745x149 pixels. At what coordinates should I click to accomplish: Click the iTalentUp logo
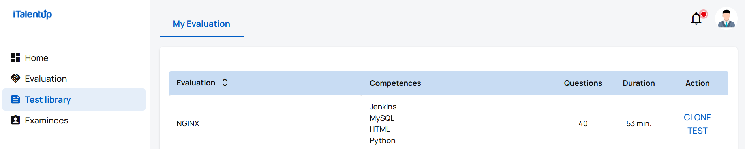pos(32,14)
